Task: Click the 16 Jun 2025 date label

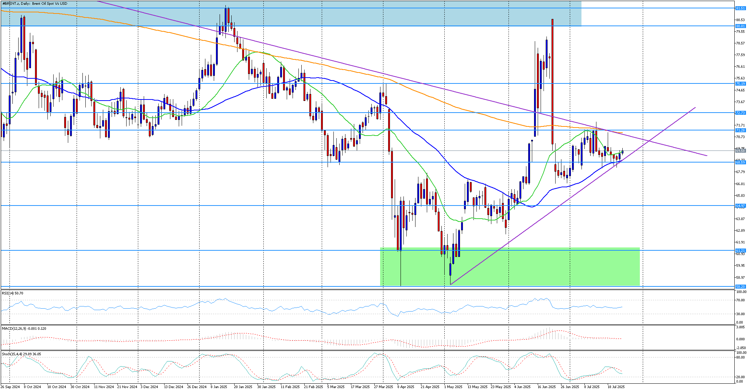Action: 546,387
